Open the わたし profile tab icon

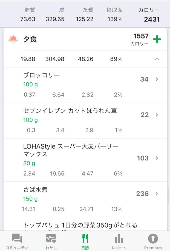[51, 238]
